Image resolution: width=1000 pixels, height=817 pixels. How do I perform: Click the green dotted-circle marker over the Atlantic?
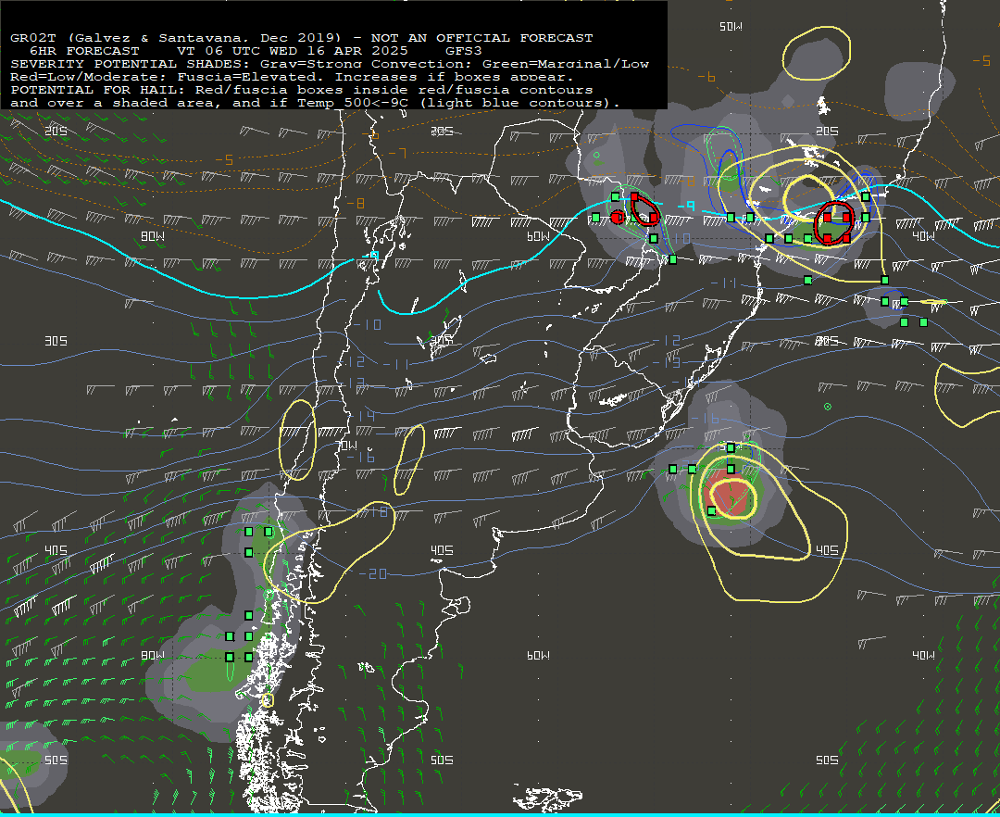tap(827, 407)
